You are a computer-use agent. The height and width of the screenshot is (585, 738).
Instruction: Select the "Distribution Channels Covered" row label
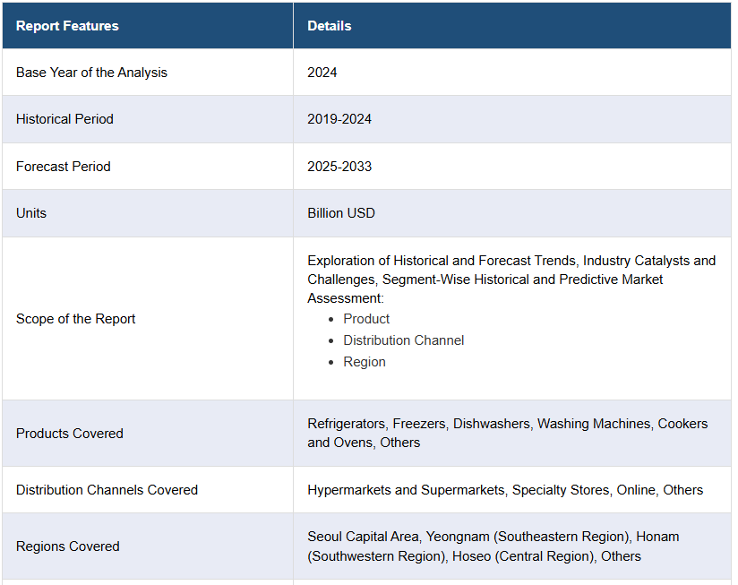(107, 490)
